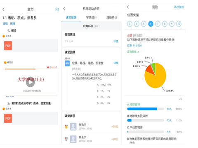
Task: Click the 已答: 115/120 count
Action: pyautogui.click(x=134, y=46)
